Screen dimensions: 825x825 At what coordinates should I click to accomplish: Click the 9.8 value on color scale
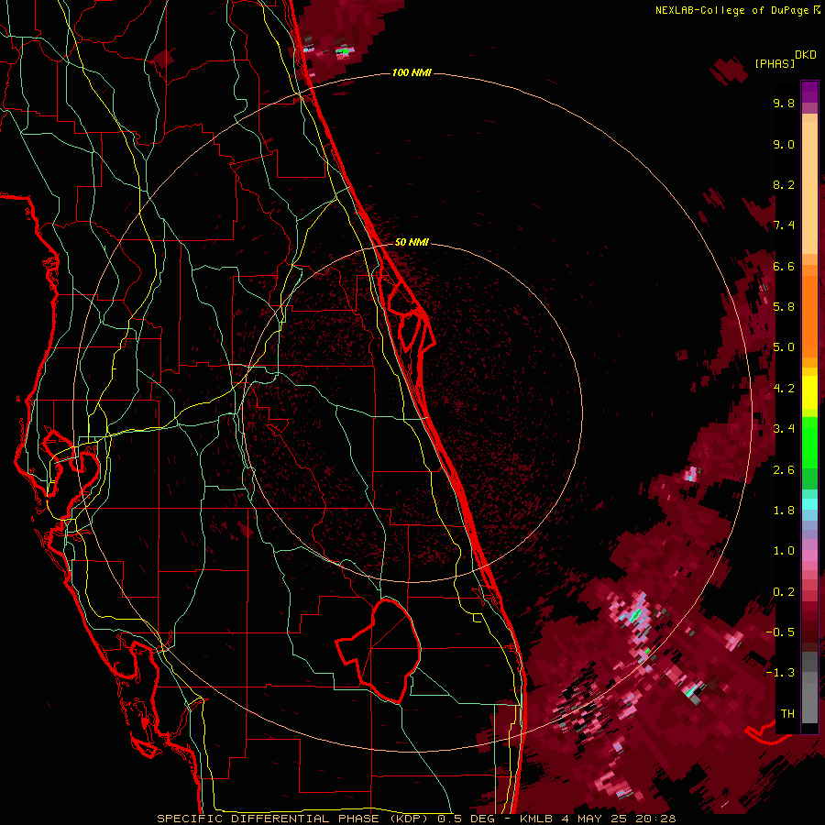pos(784,103)
